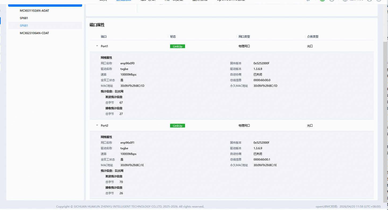
Task: Click the 网口类型 column header
Action: pyautogui.click(x=244, y=37)
